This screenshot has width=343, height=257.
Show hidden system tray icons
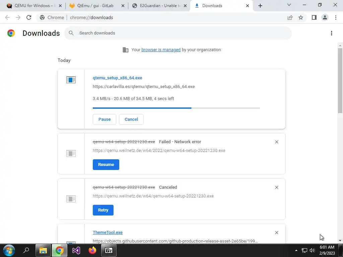[x=296, y=250]
